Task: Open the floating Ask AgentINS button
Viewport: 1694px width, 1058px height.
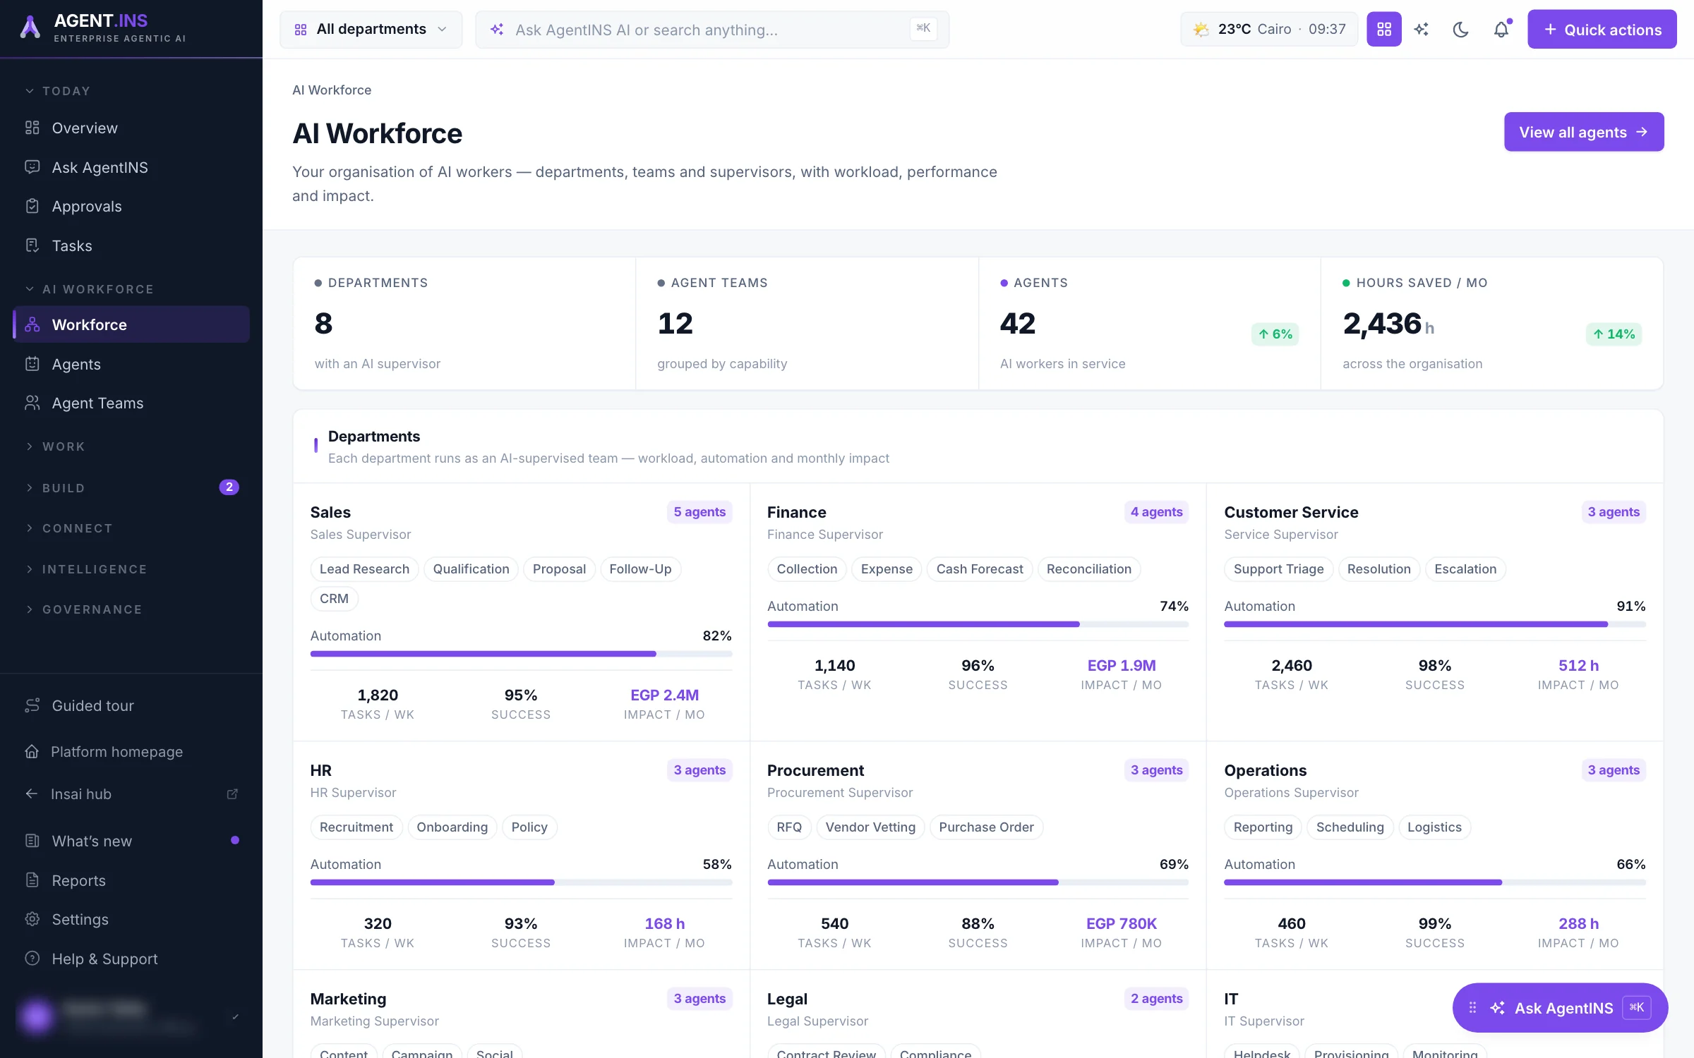Action: pyautogui.click(x=1560, y=1007)
